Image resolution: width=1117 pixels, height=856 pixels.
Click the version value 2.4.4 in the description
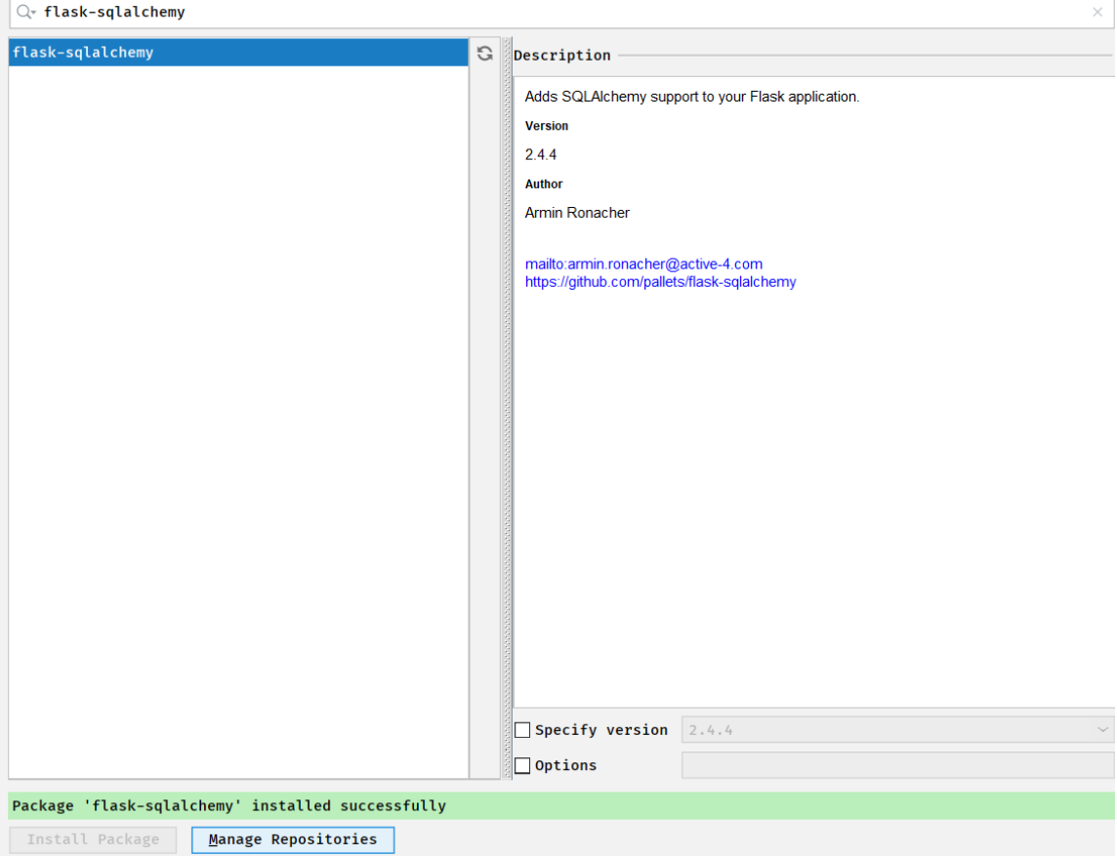[x=541, y=154]
